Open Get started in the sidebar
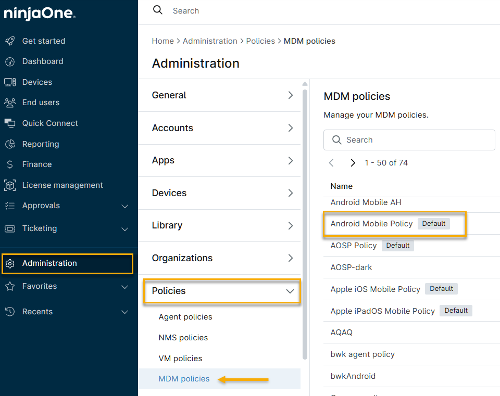The image size is (500, 396). [44, 41]
